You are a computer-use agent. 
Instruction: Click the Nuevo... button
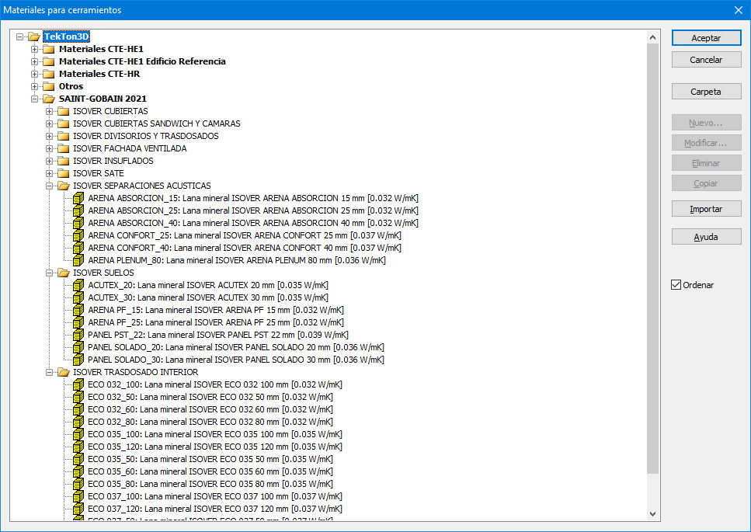(707, 123)
